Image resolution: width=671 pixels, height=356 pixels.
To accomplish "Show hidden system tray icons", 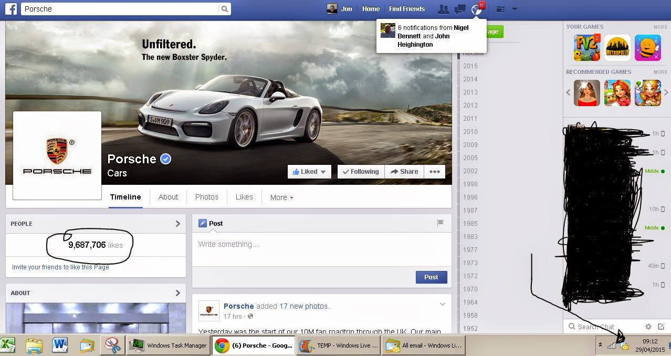I will click(x=600, y=345).
